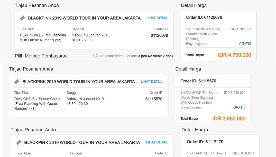Click the "Order ID: 61115570" price detail header
The width and height of the screenshot is (276, 157).
198,81
